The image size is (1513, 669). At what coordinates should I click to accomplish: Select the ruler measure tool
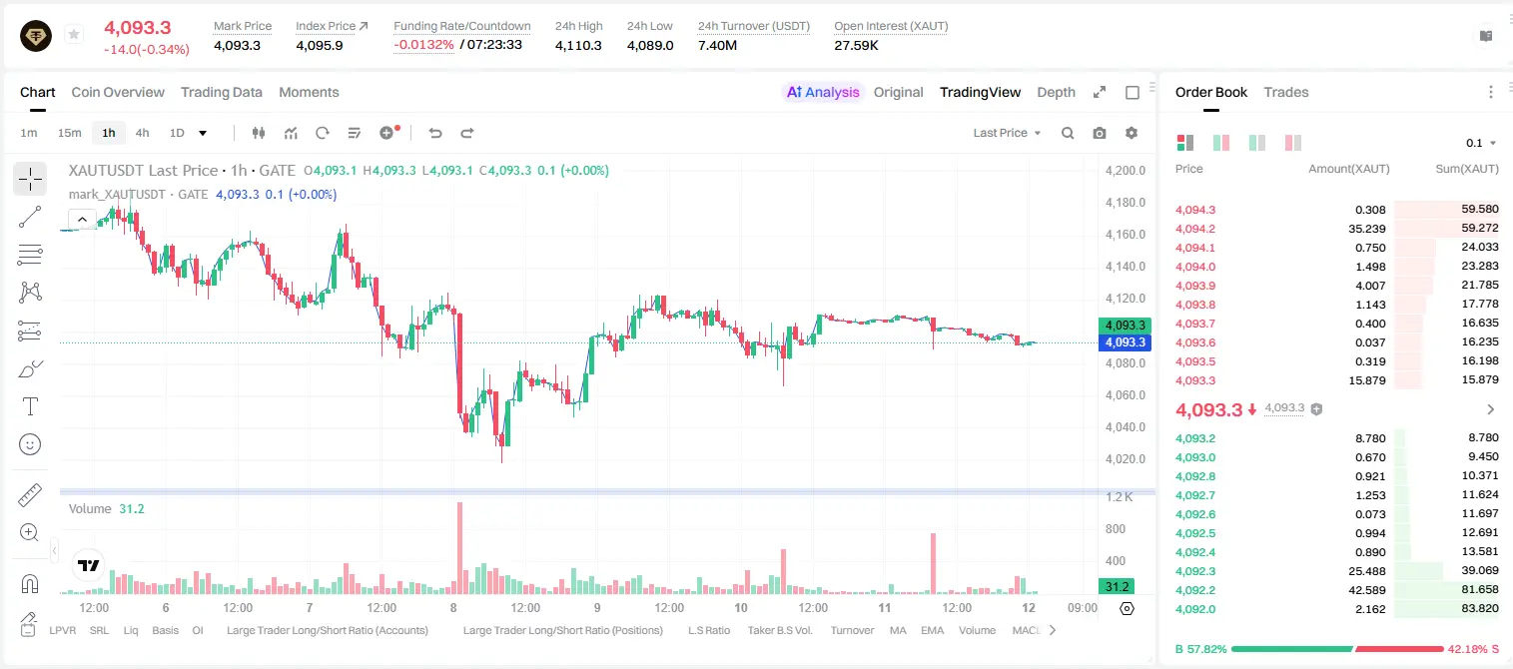(30, 494)
